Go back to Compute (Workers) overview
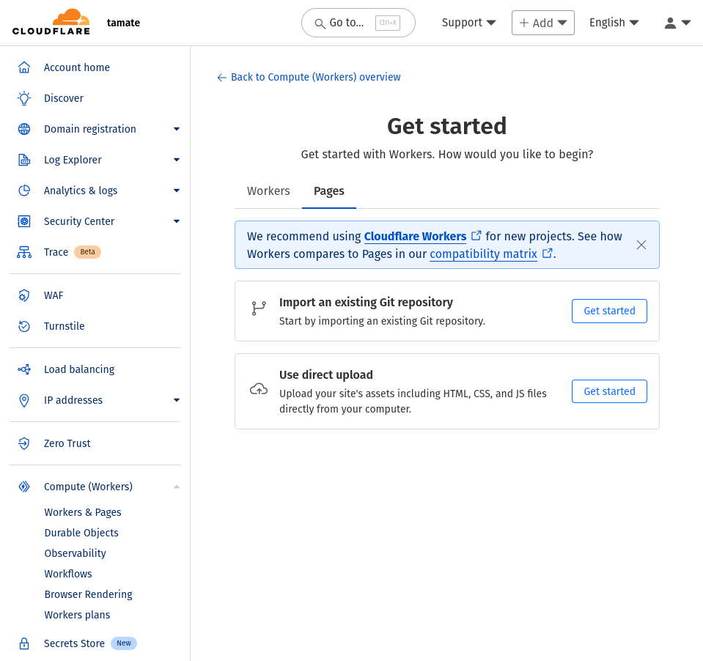 point(309,77)
